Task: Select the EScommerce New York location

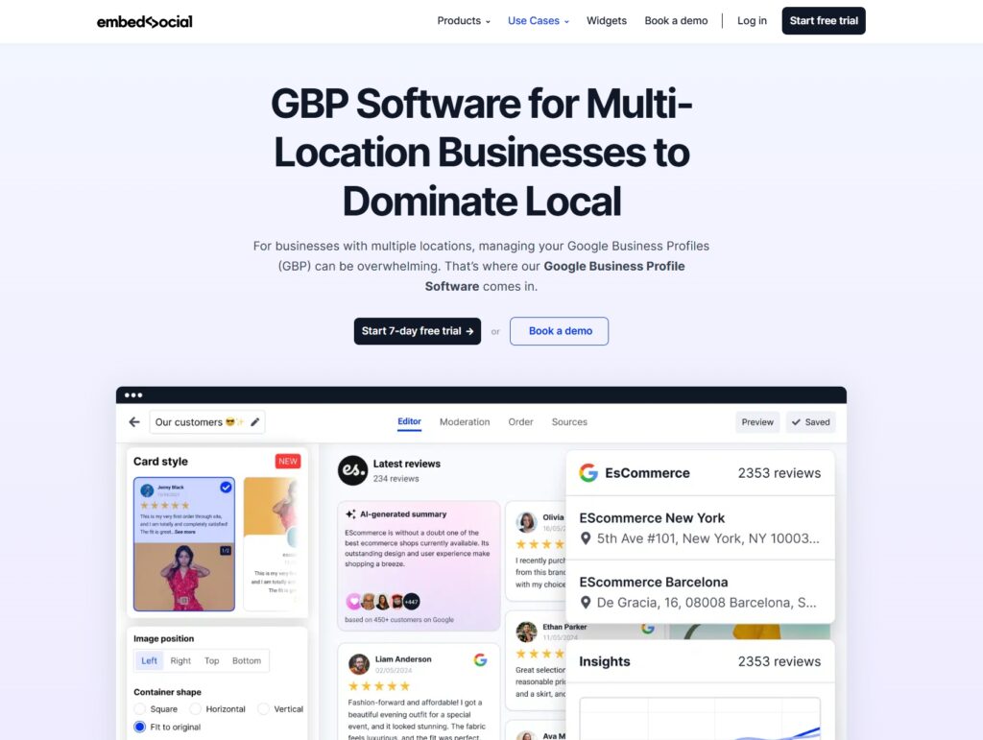Action: [700, 528]
